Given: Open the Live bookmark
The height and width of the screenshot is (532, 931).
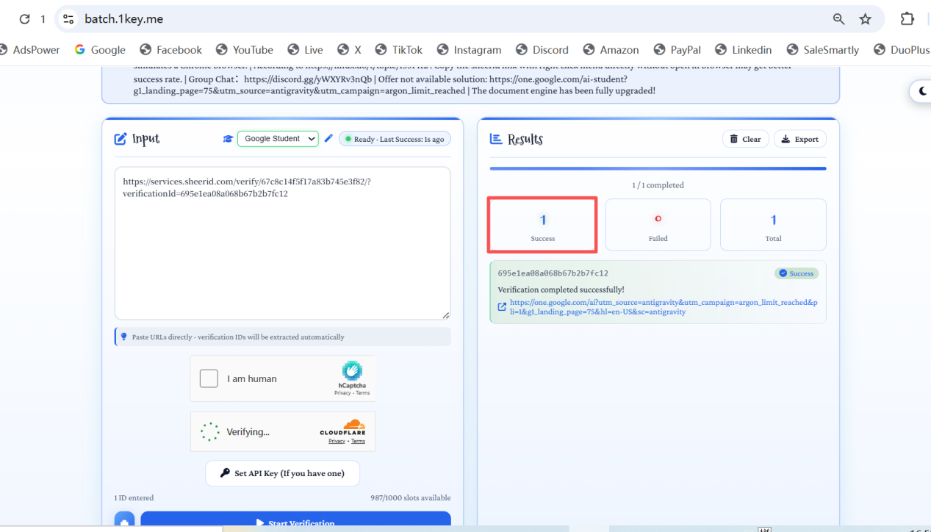Looking at the screenshot, I should (306, 50).
